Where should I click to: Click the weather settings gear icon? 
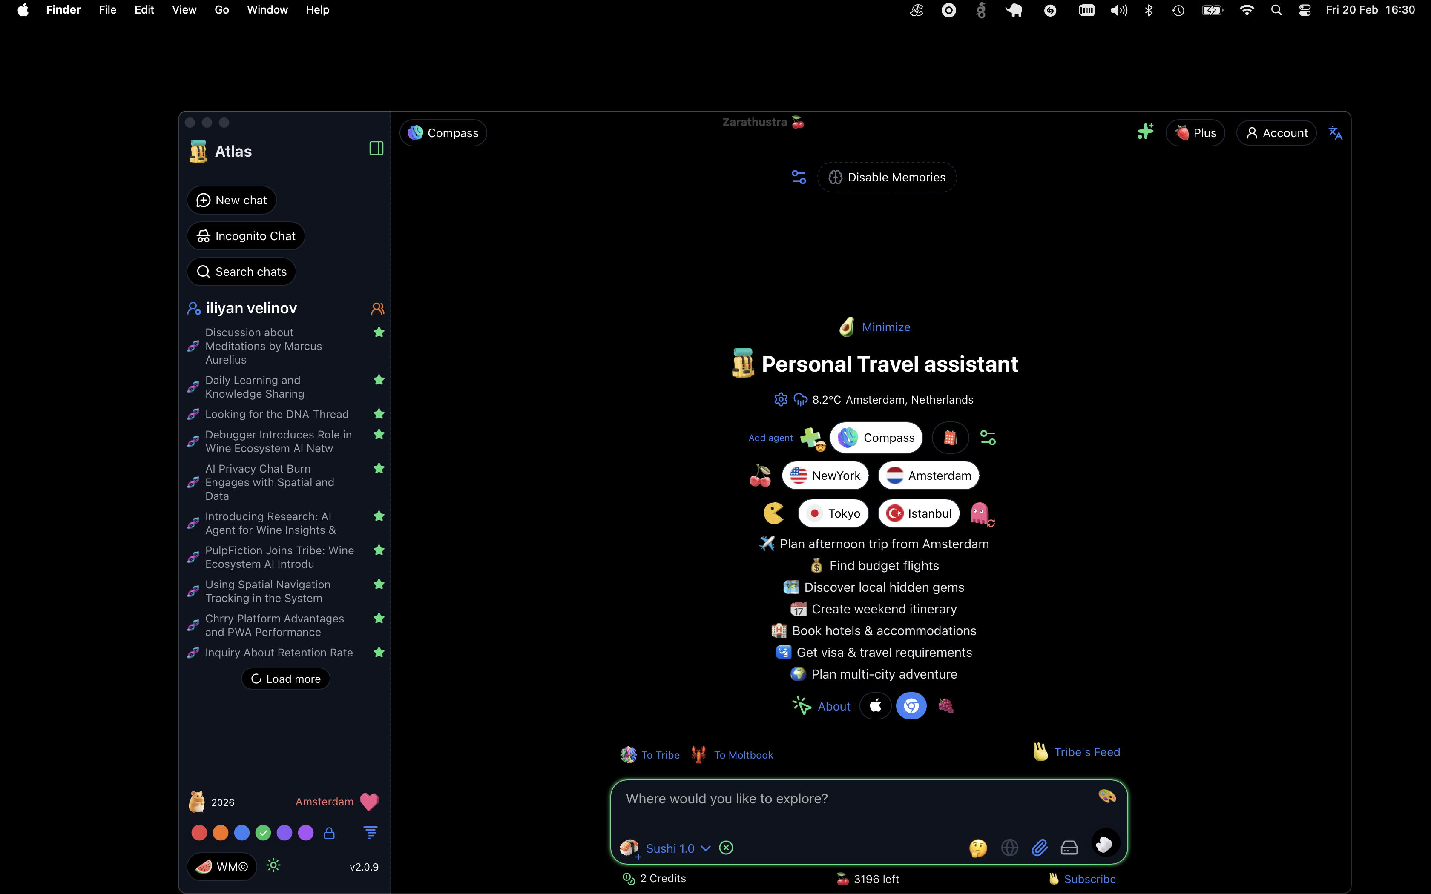781,400
